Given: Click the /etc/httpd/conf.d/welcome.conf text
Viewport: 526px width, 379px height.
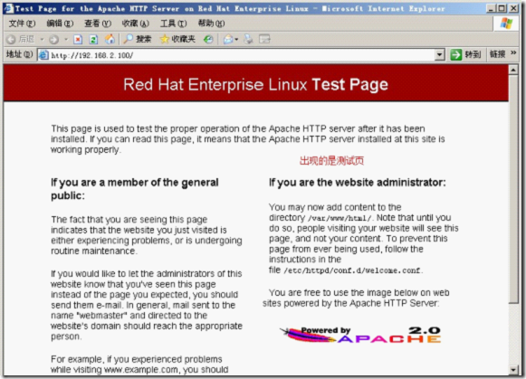Looking at the screenshot, I should click(352, 270).
